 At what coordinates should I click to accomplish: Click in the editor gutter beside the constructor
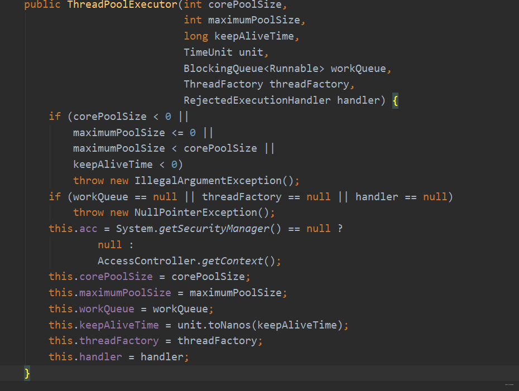click(11, 5)
